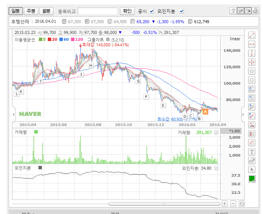Screen dimensions: 262x214
Task: Select the eraser tool
Action: coord(252,161)
